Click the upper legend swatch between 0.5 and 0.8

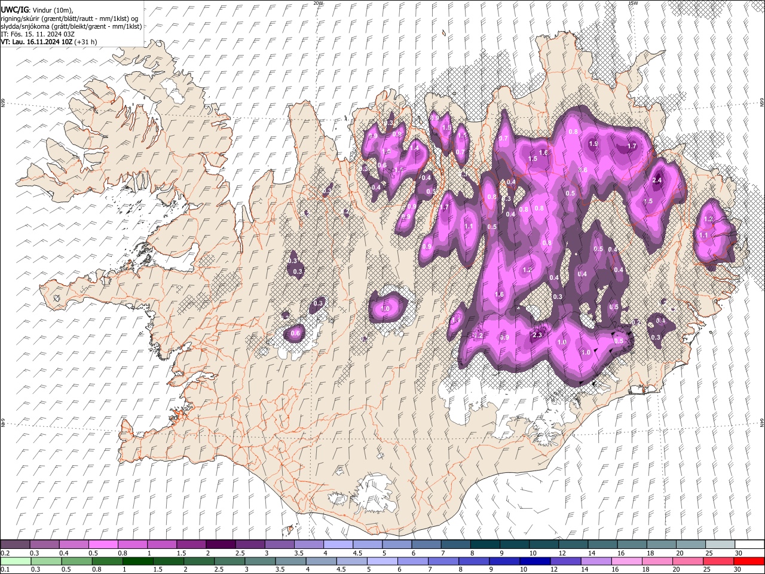103,544
